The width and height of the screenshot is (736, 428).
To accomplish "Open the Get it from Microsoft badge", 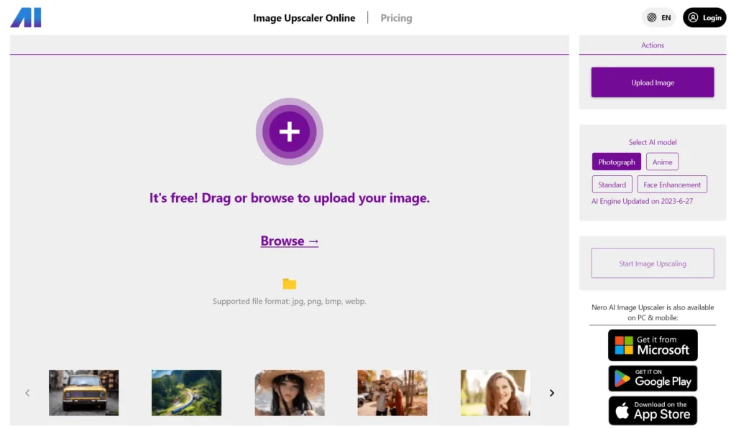I will coord(652,345).
